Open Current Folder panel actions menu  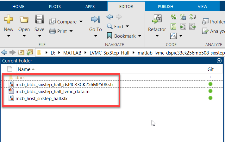(x=219, y=61)
